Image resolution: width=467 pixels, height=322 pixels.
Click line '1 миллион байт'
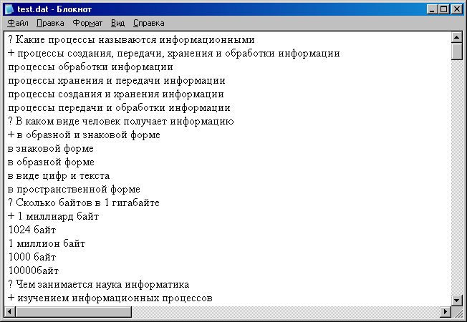click(x=47, y=244)
